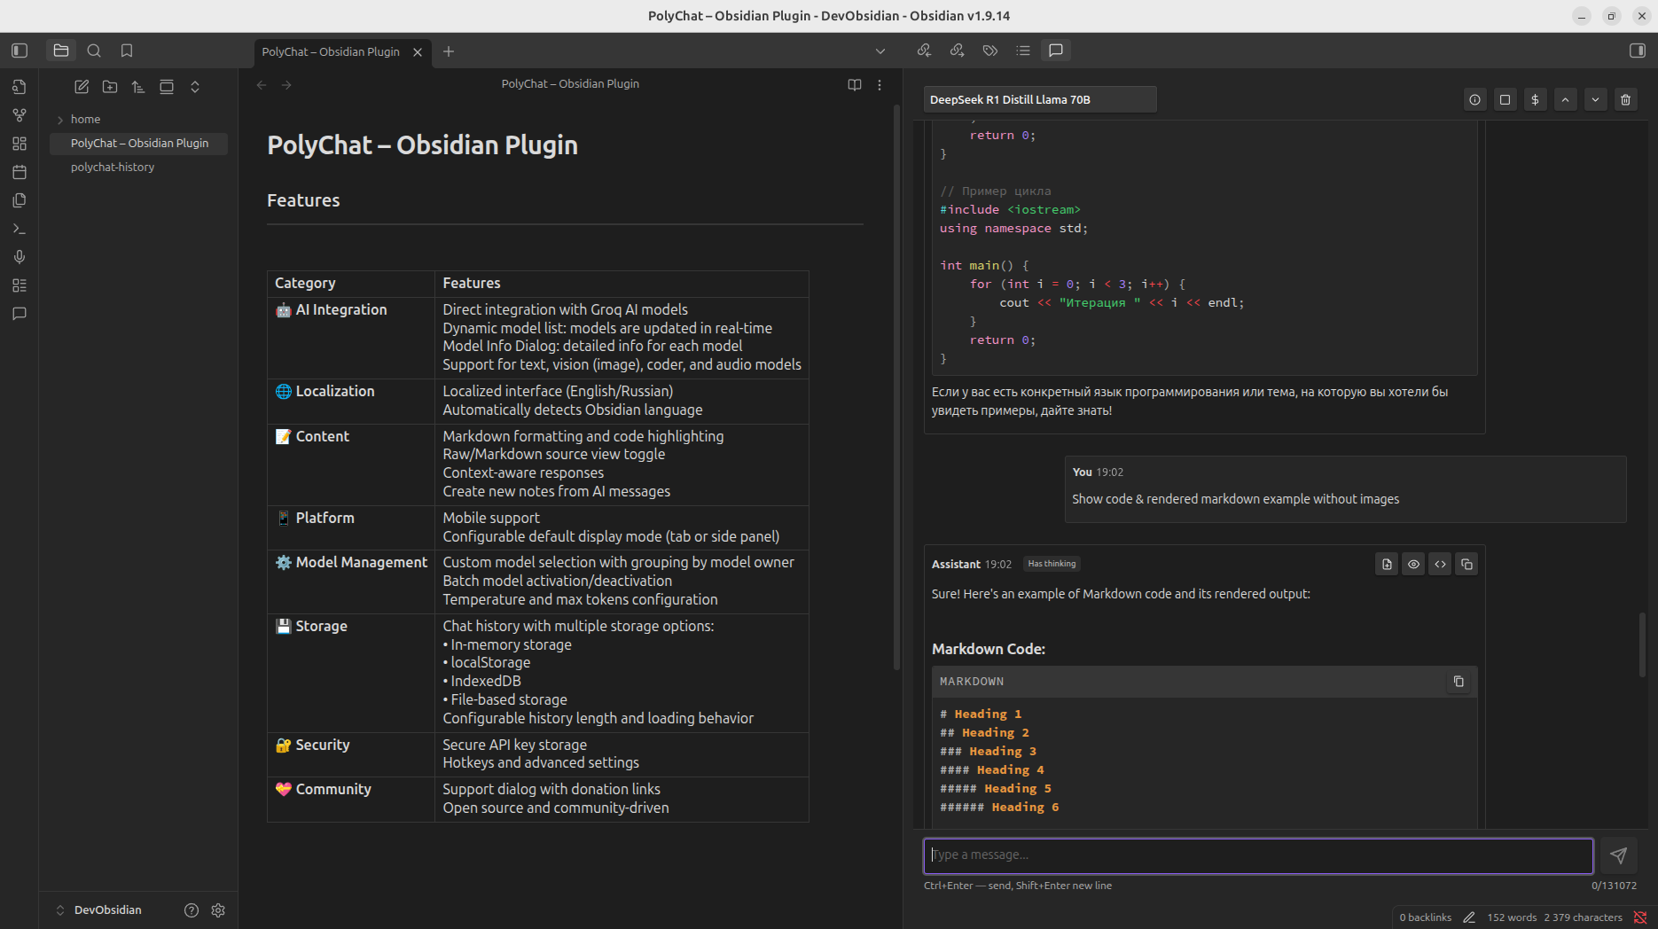The image size is (1658, 929).
Task: Create a new note
Action: click(82, 87)
